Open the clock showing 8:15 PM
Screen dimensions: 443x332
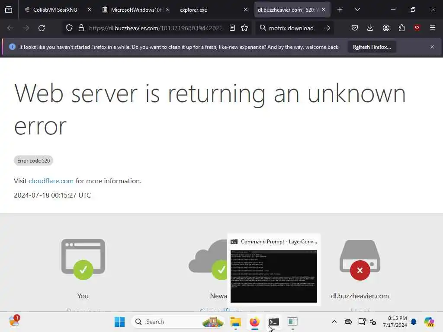point(395,322)
